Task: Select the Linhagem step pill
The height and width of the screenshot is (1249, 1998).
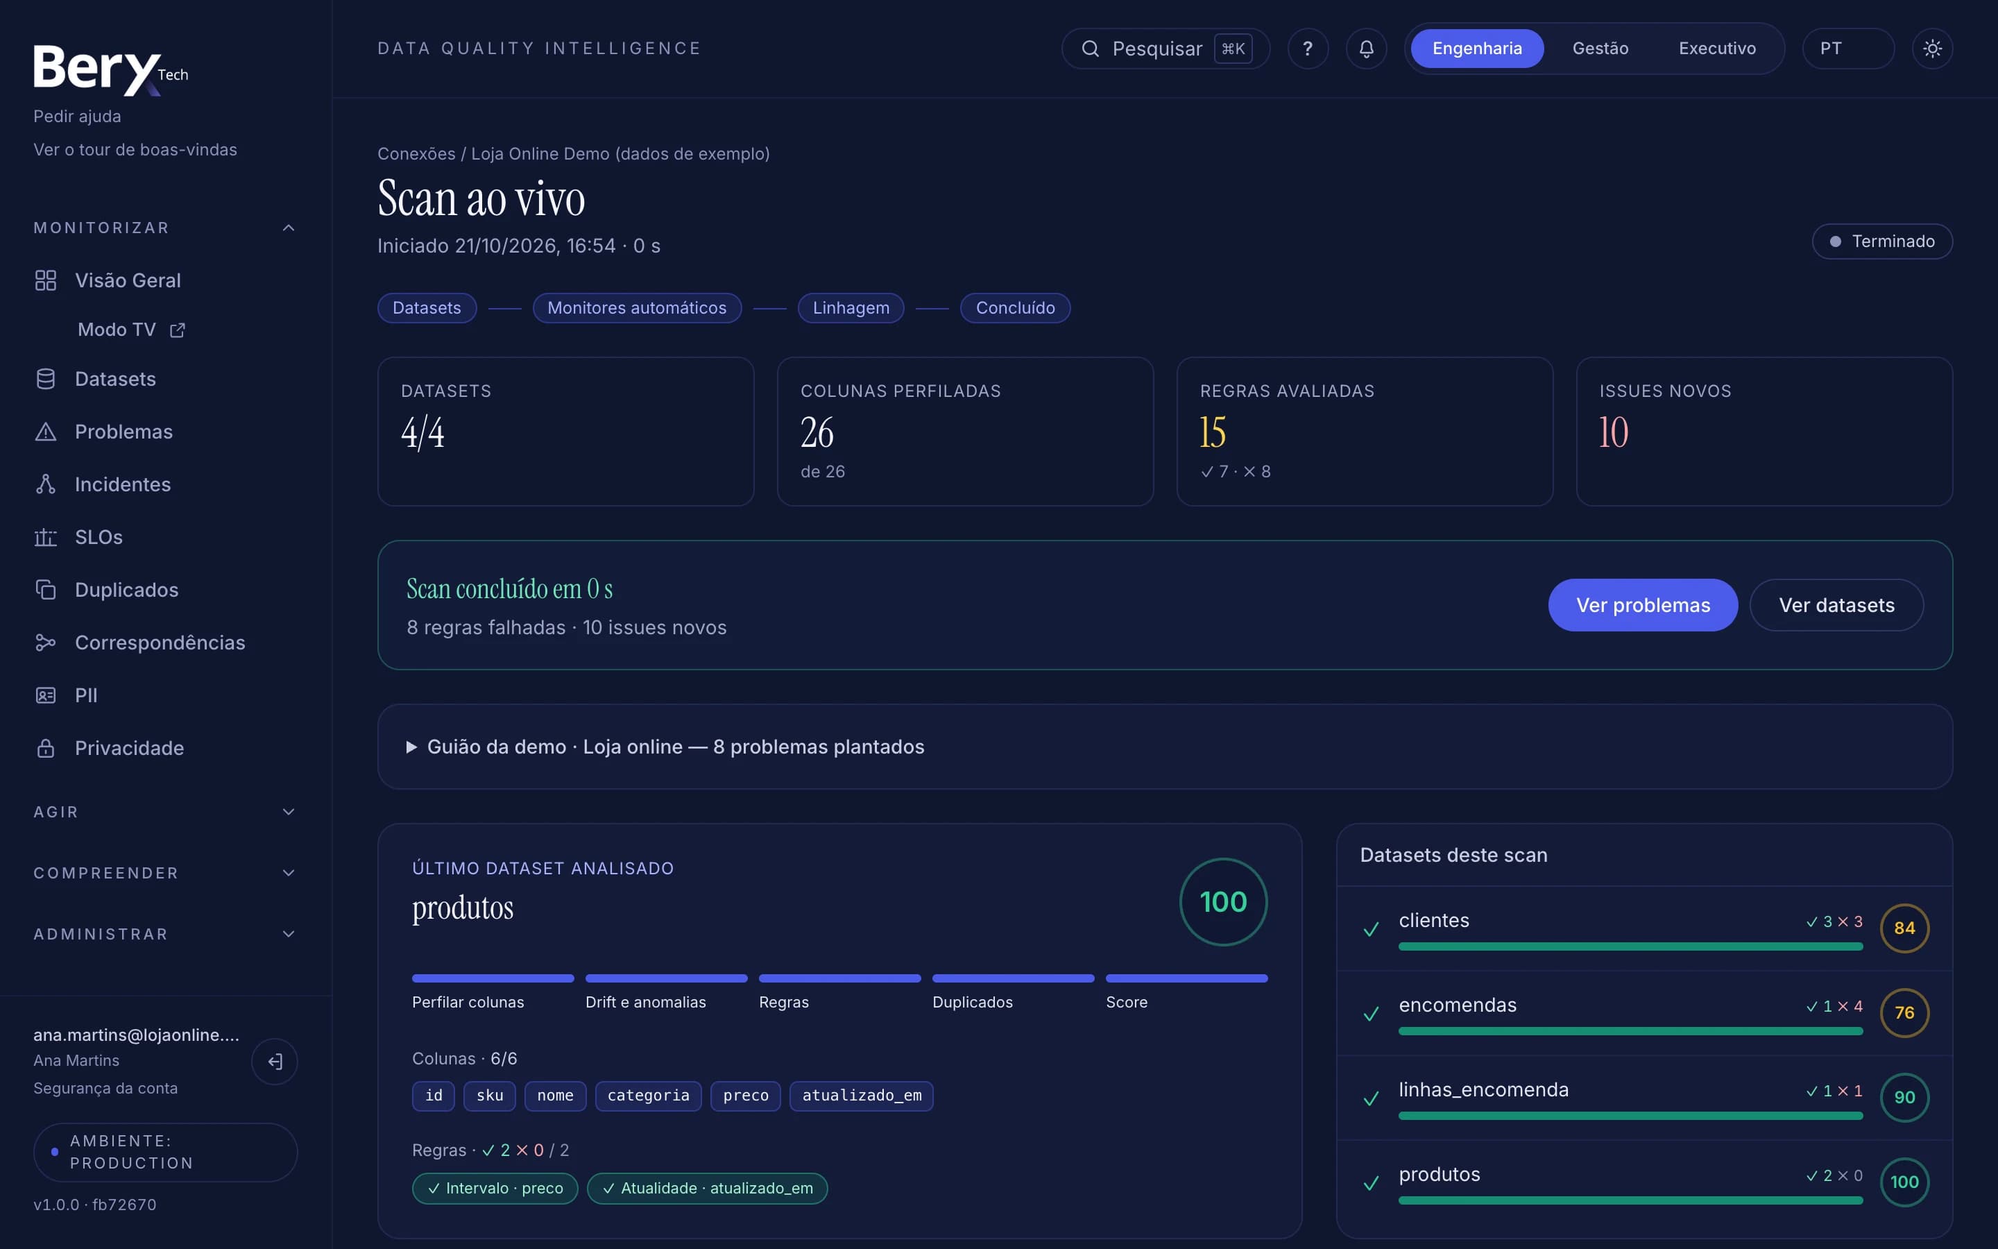Action: [851, 308]
